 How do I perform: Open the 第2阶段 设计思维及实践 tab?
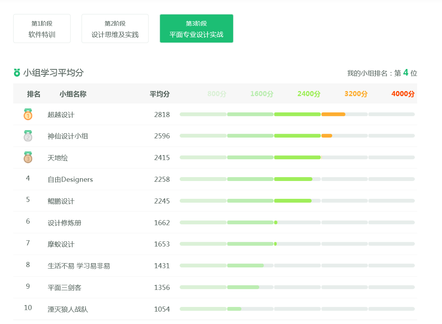(x=115, y=29)
